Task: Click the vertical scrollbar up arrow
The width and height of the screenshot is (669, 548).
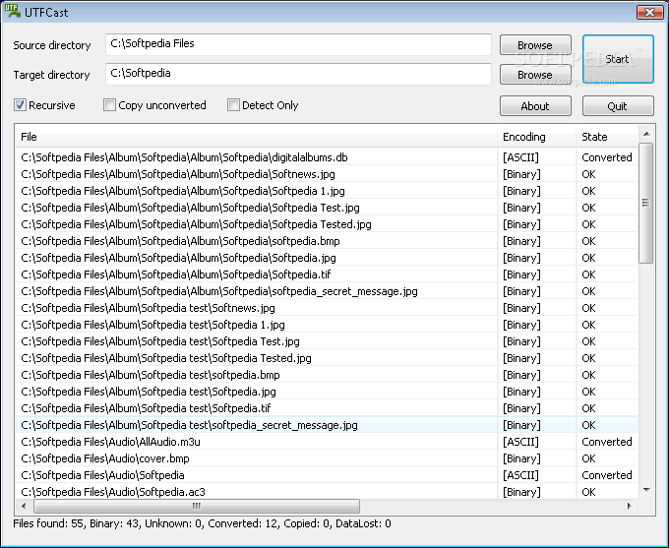Action: click(646, 134)
